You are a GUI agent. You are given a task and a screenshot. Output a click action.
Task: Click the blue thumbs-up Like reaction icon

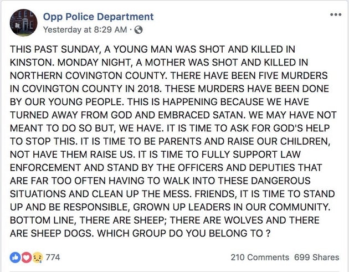14,257
